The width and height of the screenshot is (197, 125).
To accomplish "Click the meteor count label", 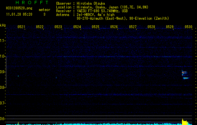I will [x=44, y=10].
